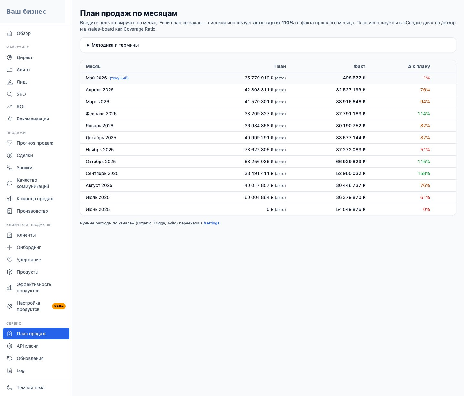Click the Ноябрь 2025 plan 73 622 805 ₽
Viewport: 464px width, 396px height.
(259, 150)
